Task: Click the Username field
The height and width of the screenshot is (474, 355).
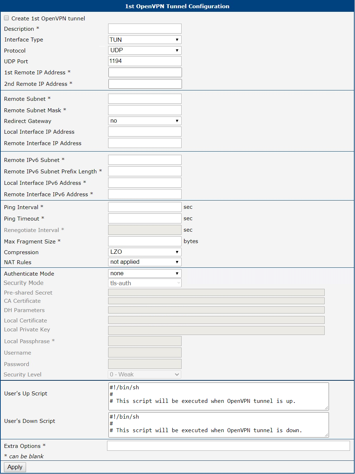Action: pos(145,352)
